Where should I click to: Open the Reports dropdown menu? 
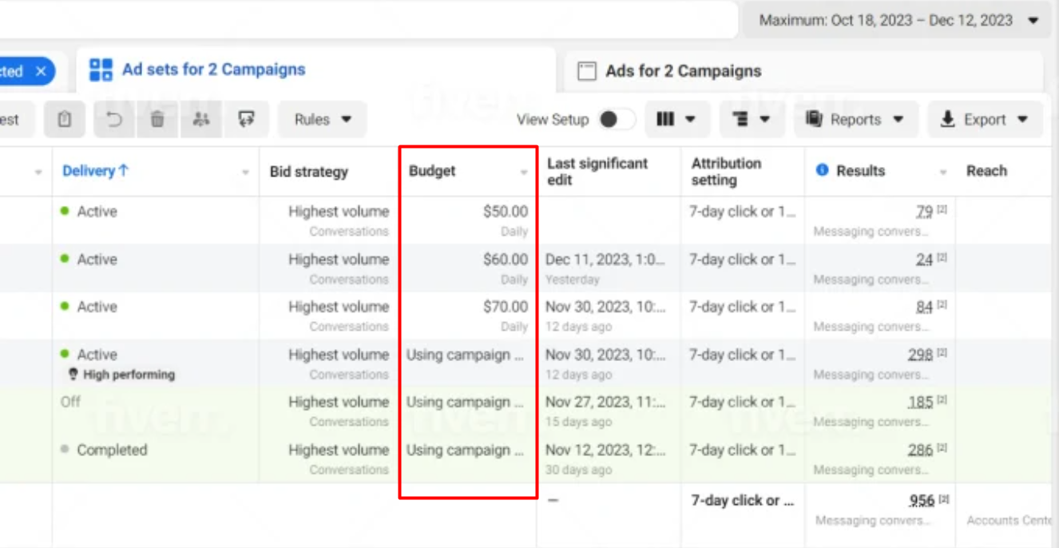pos(855,120)
